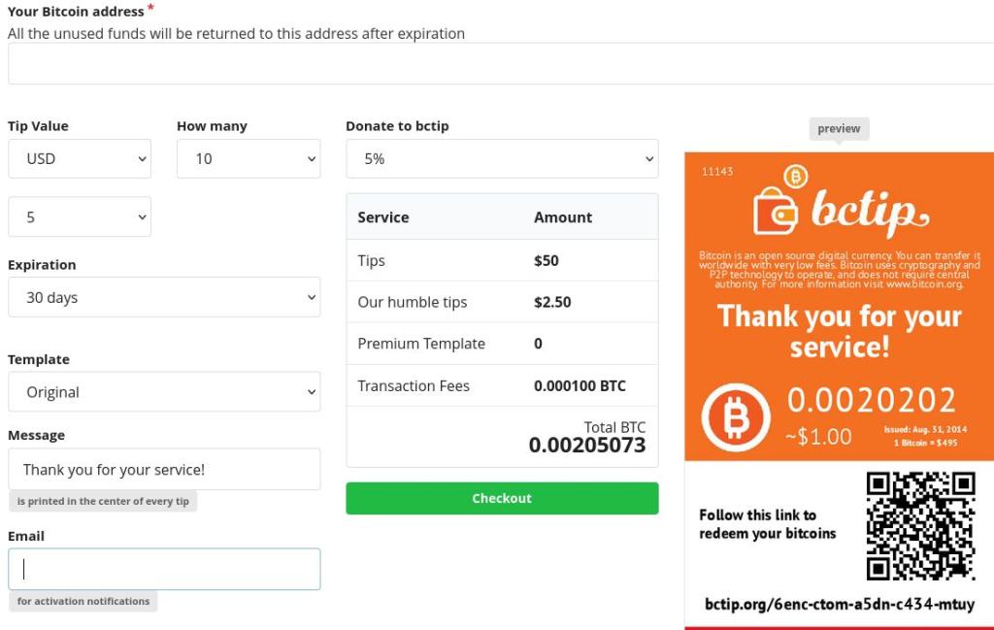This screenshot has width=994, height=630.
Task: Expand the Expiration dropdown set to 30 days
Action: coord(165,297)
